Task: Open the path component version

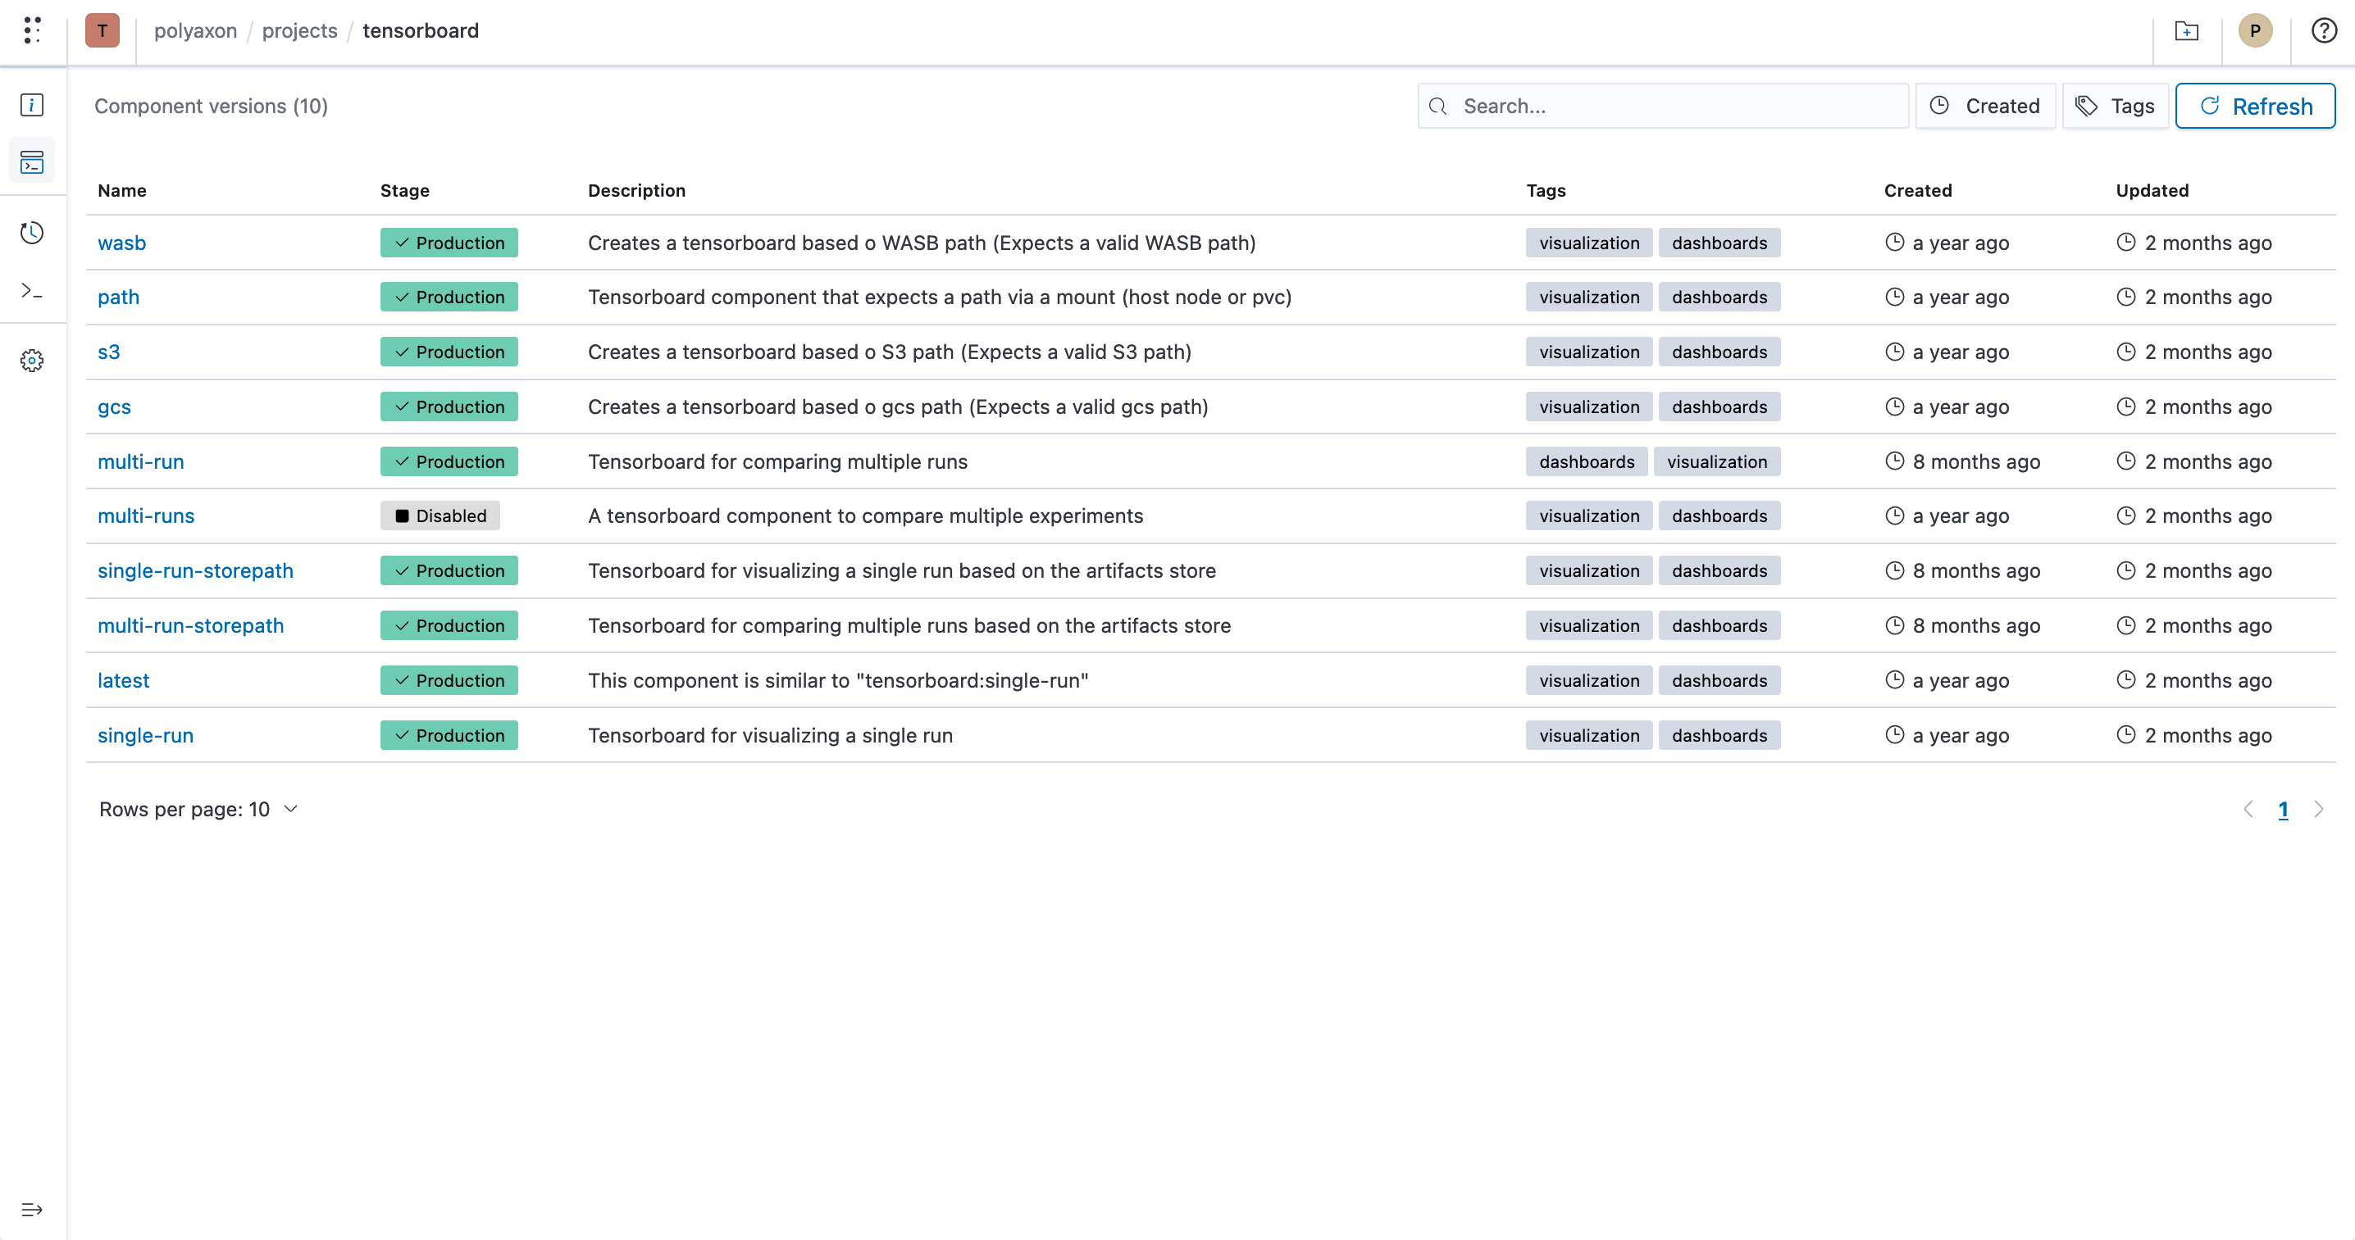Action: point(119,297)
